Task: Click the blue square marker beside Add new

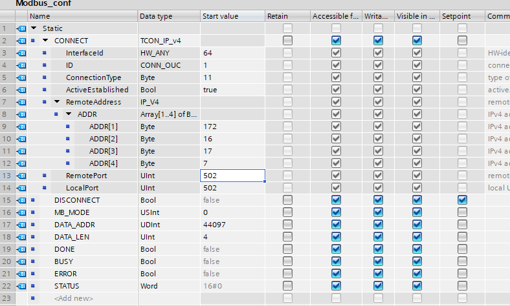Action: point(33,298)
